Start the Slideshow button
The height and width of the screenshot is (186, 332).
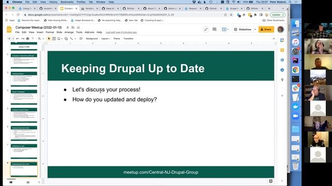tap(243, 29)
